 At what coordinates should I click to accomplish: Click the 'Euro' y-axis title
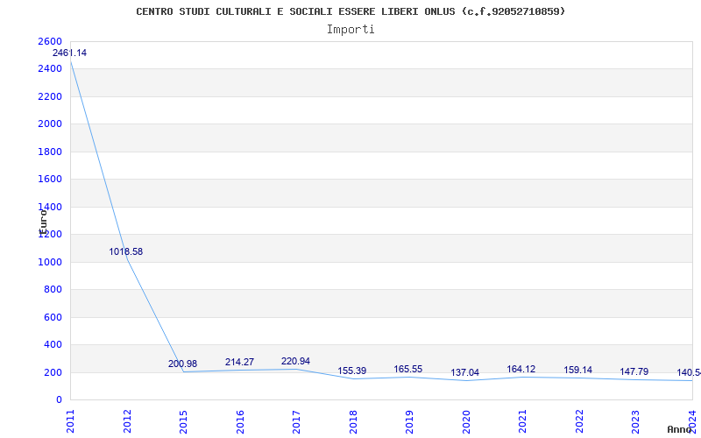click(42, 219)
